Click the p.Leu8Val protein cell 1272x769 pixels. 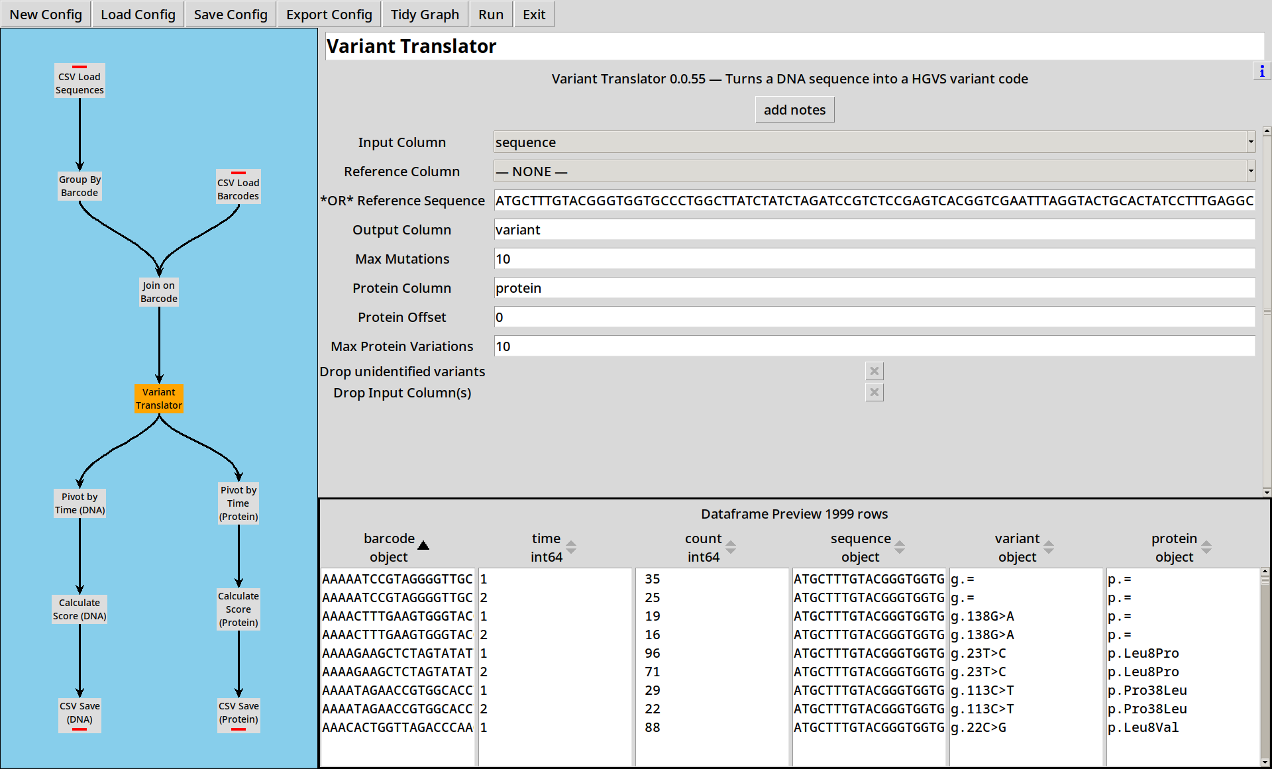pyautogui.click(x=1143, y=727)
